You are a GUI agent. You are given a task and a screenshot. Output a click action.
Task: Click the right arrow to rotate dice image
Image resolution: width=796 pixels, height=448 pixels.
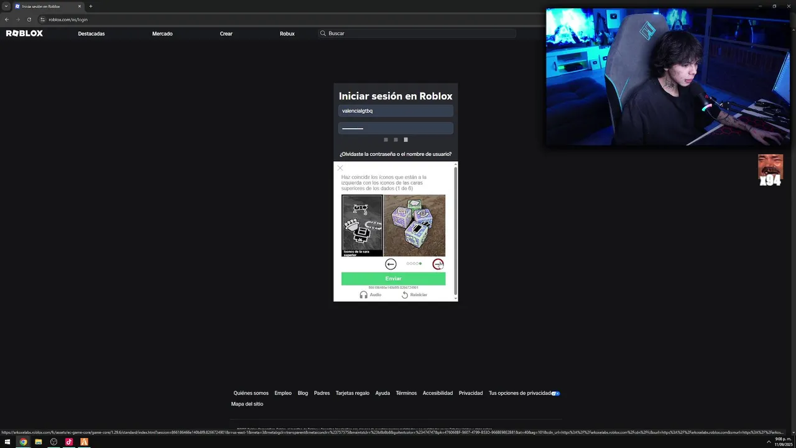[438, 264]
